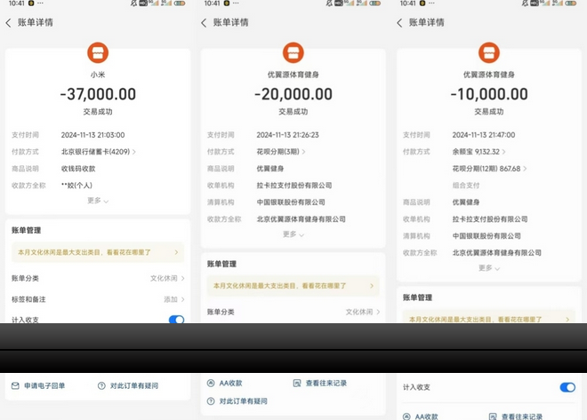Image resolution: width=587 pixels, height=420 pixels.
Task: Select payment time 2024-11-13 21:03:00
Action: 92,135
